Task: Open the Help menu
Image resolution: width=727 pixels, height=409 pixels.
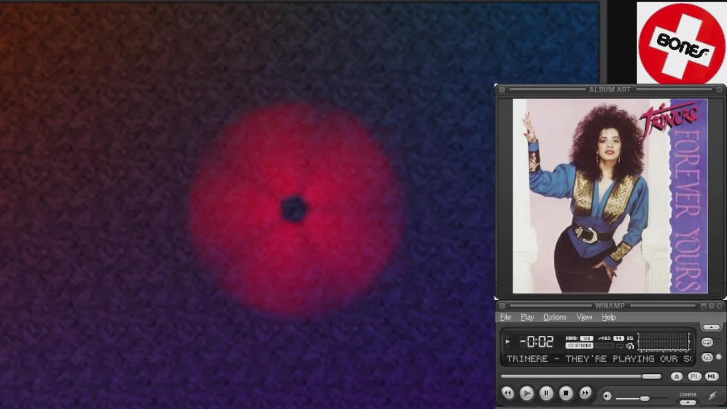Action: 609,317
